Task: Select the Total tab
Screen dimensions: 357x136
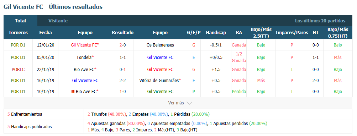Action: tap(21, 21)
